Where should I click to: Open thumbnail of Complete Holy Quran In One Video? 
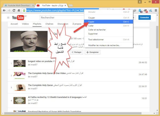point(19,75)
